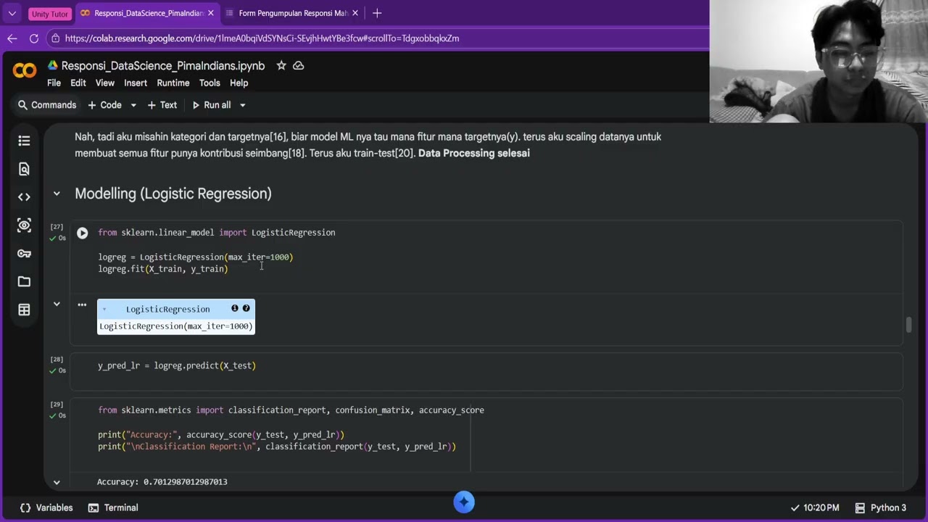
Task: Open the Table of contents sidebar icon
Action: (x=24, y=141)
